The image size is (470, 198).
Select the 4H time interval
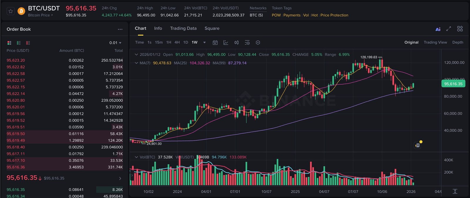[x=177, y=43]
